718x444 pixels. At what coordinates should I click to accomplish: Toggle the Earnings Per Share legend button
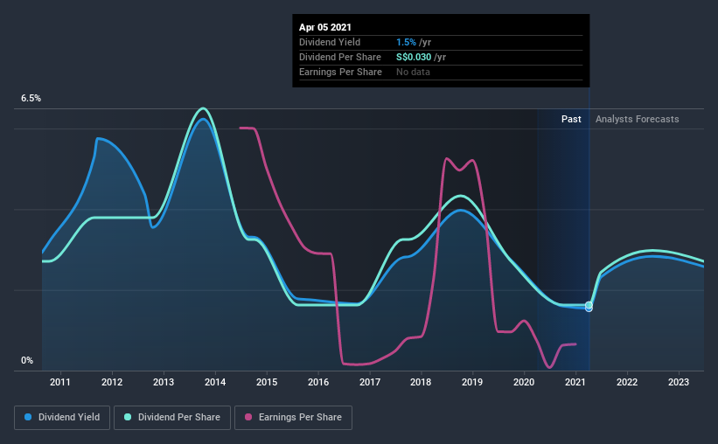coord(293,418)
